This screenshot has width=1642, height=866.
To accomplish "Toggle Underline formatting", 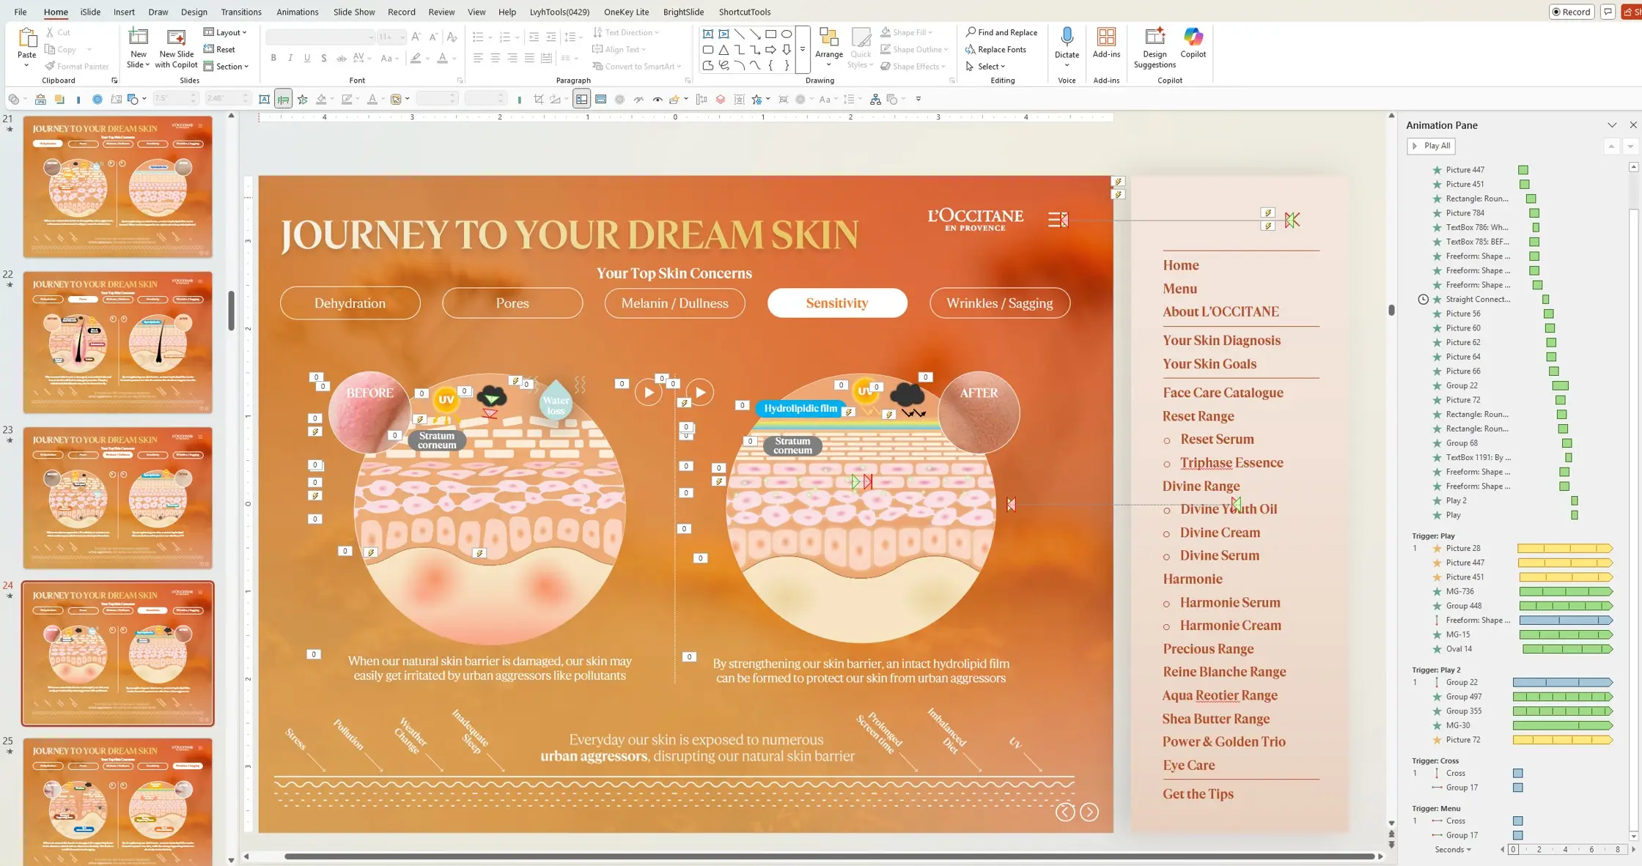I will (307, 58).
